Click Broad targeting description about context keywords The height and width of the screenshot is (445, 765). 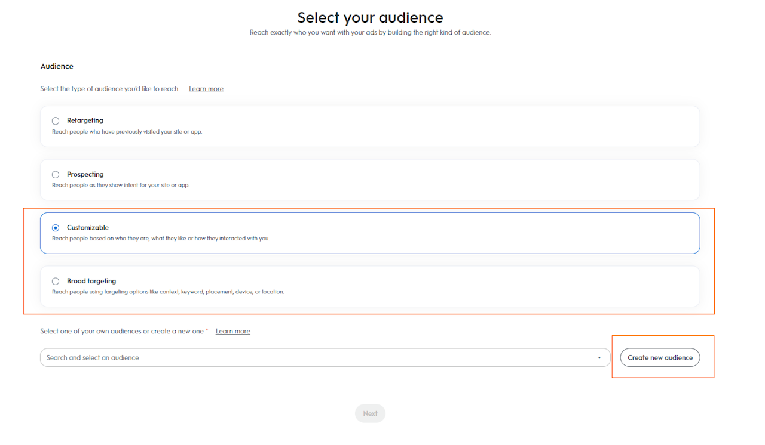(x=167, y=292)
